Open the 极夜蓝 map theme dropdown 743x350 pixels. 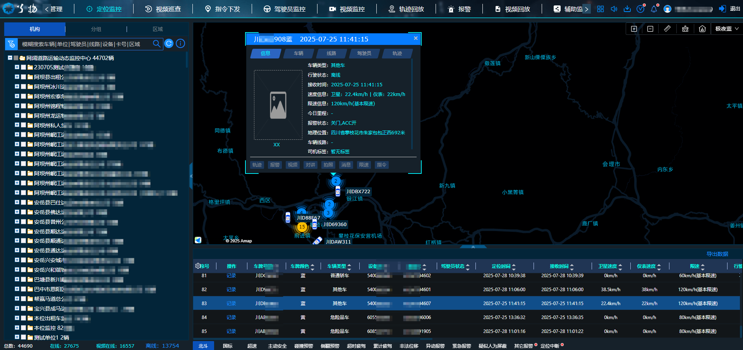(x=727, y=29)
